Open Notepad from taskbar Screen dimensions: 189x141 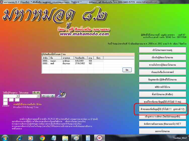[x=54, y=138]
